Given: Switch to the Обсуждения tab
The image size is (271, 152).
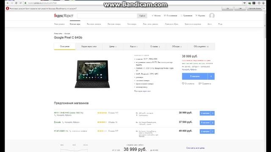Looking at the screenshot, I should pyautogui.click(x=201, y=46).
